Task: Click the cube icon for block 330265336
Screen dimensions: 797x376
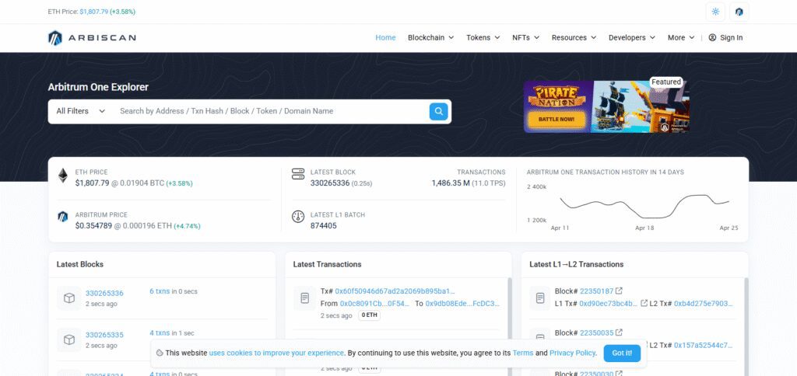Action: click(x=69, y=298)
